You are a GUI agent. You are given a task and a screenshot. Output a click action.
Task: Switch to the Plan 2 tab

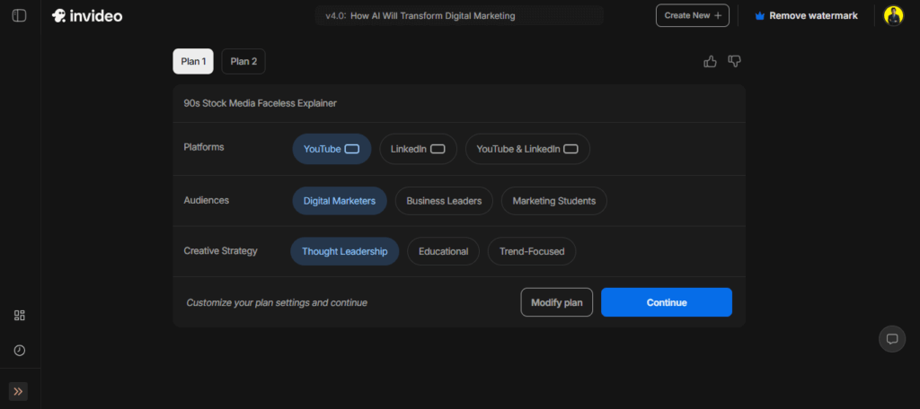(243, 61)
